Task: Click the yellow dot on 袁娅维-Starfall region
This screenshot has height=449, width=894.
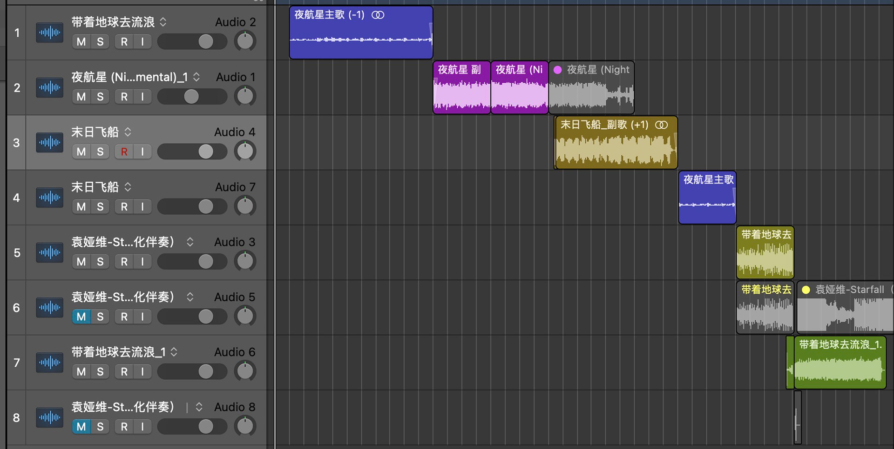Action: (x=806, y=290)
